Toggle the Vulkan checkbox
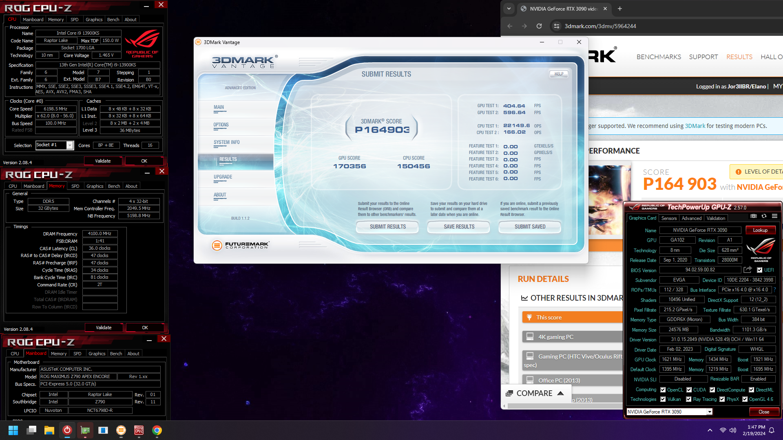The height and width of the screenshot is (440, 783). tap(663, 399)
